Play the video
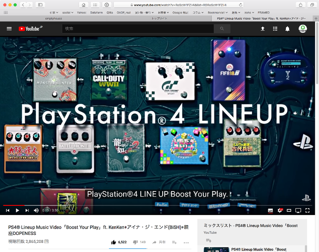The height and width of the screenshot is (252, 319). [x=18, y=210]
